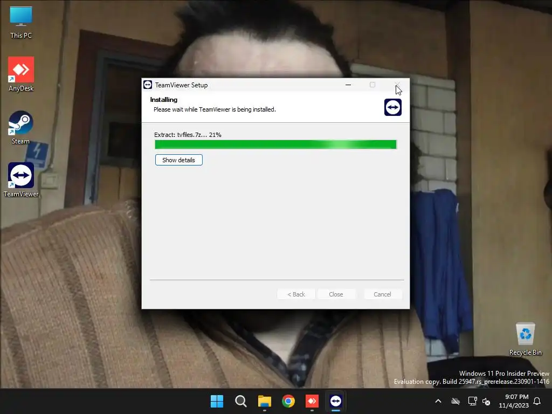Switch to AnyDesk in the taskbar
The image size is (552, 414).
pyautogui.click(x=312, y=401)
